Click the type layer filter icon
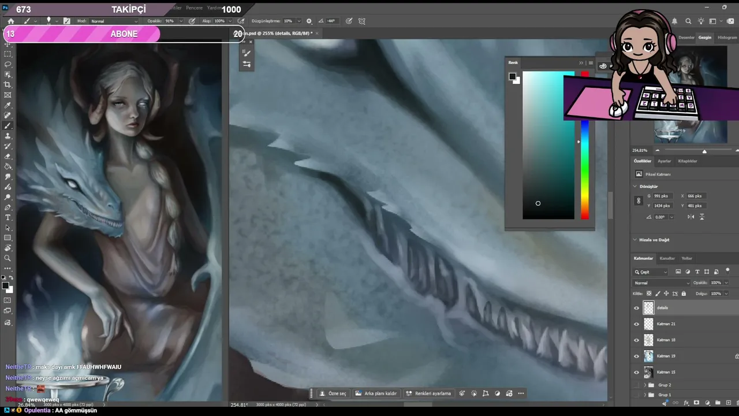The height and width of the screenshot is (416, 739). click(x=697, y=272)
